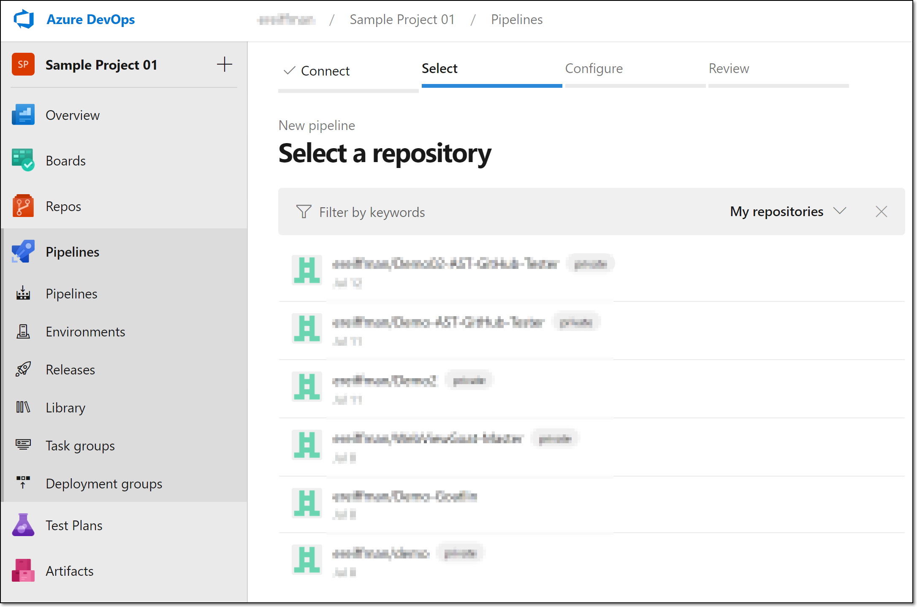Select the Boards menu label
This screenshot has height=607, width=917.
66,160
